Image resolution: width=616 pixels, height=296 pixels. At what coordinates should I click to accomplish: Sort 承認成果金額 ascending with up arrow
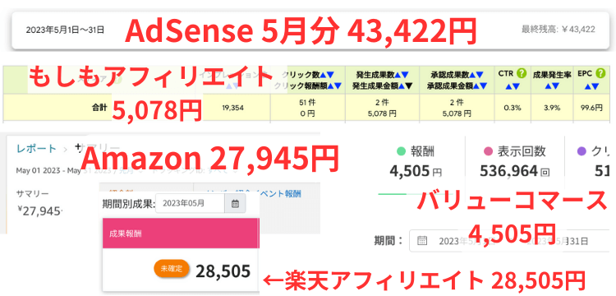(x=476, y=86)
